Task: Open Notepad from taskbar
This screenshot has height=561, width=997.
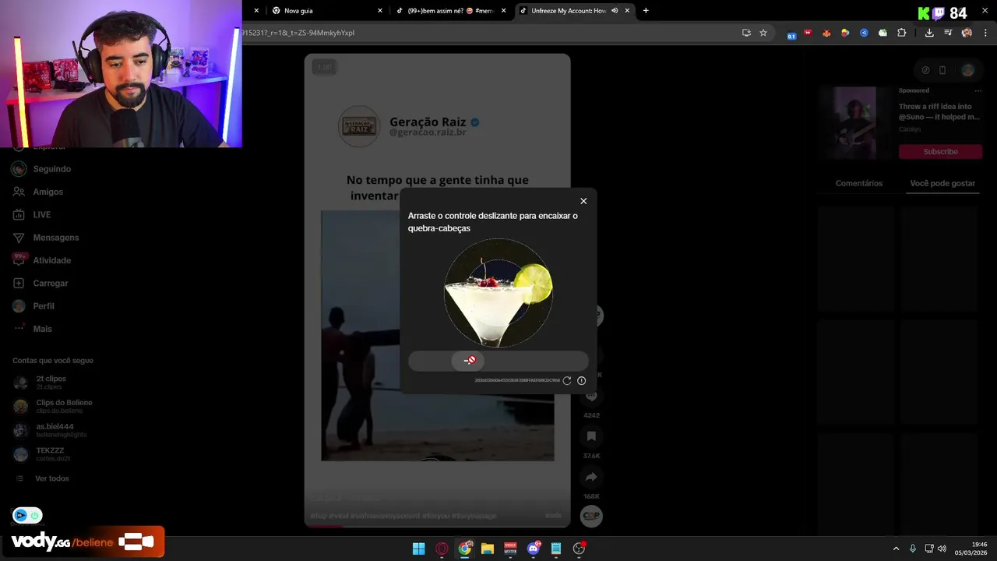Action: 556,549
